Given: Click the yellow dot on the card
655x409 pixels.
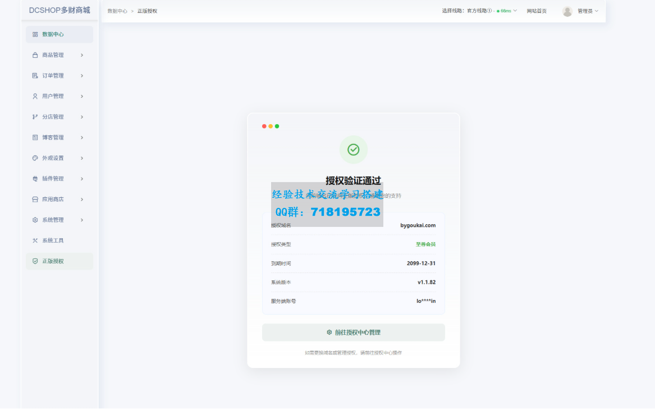Looking at the screenshot, I should 271,126.
